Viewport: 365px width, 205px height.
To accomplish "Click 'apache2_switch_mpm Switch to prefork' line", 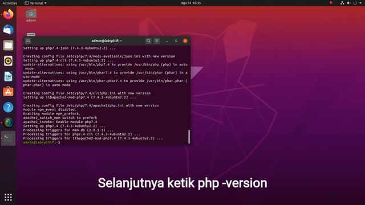I will (x=60, y=118).
